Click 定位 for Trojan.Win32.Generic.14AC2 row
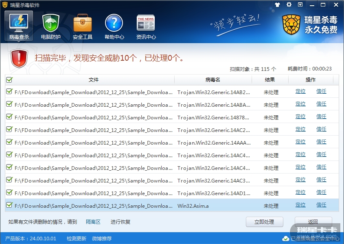This screenshot has width=344, height=244. [x=300, y=129]
